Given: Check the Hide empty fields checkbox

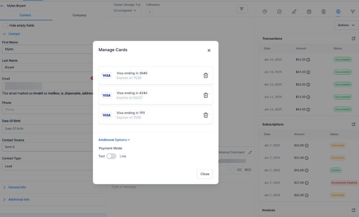Looking at the screenshot, I should (5, 26).
